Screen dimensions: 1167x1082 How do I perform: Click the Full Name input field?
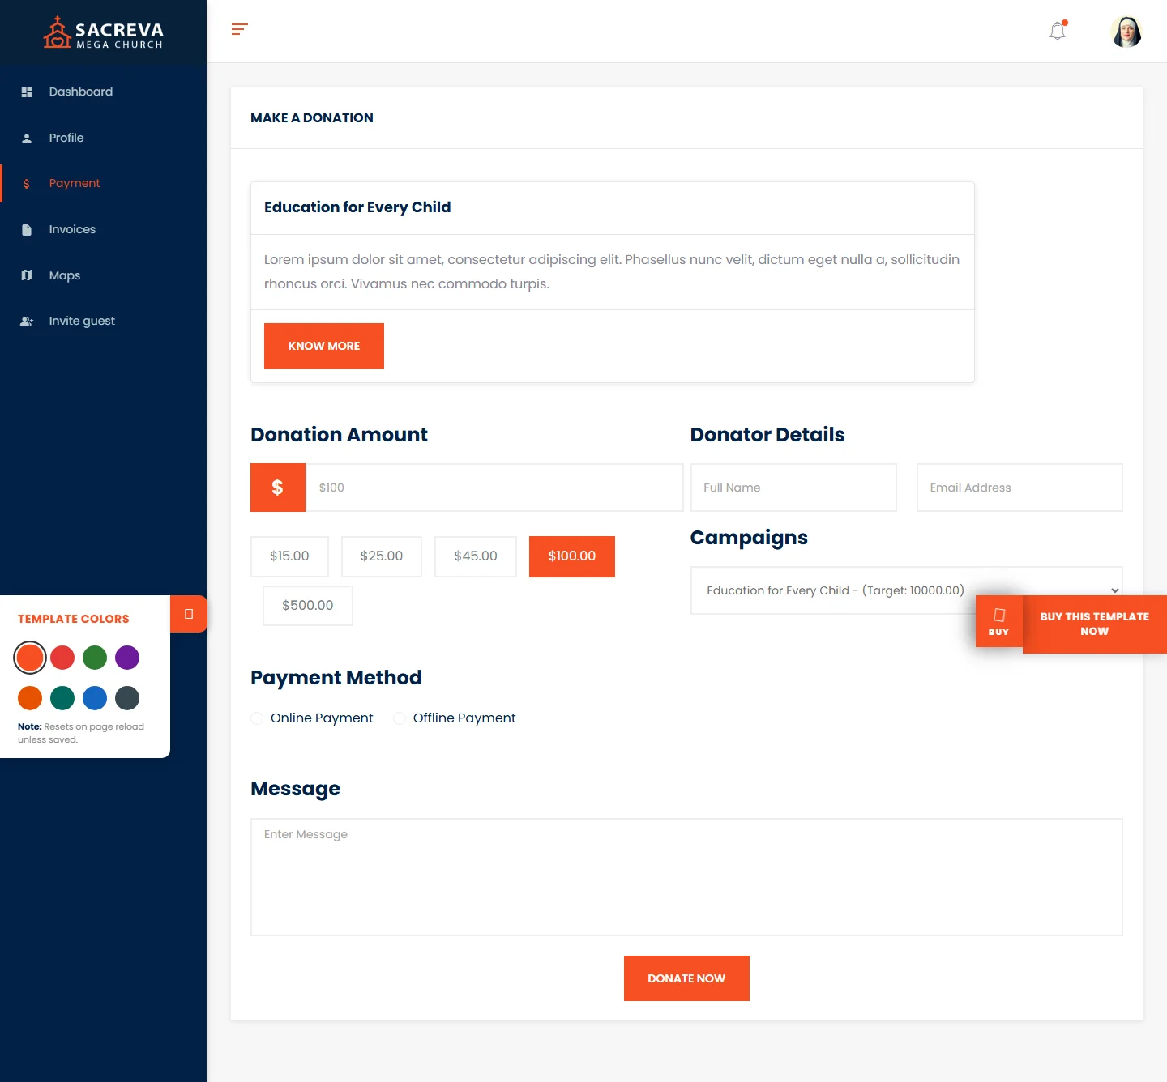coord(793,488)
